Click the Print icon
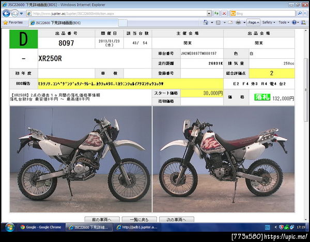 tap(238, 23)
